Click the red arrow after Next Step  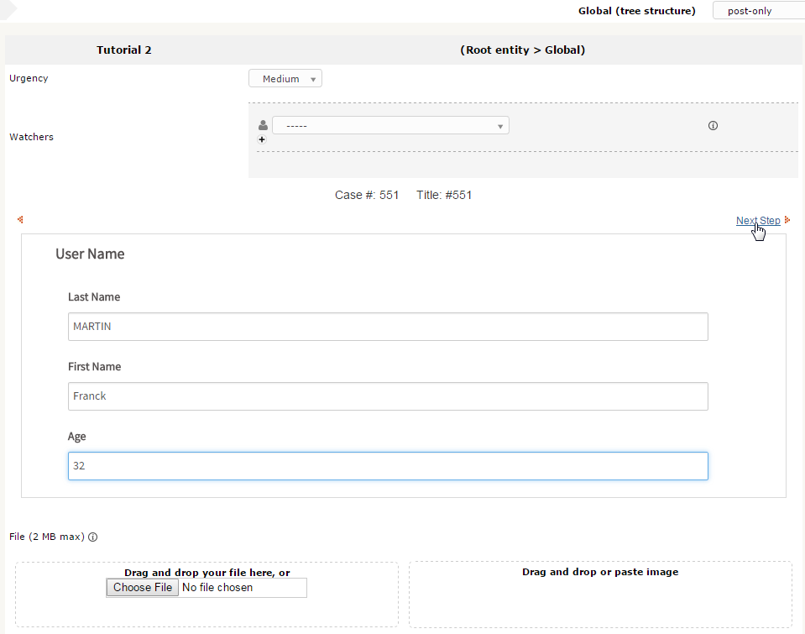pyautogui.click(x=787, y=220)
